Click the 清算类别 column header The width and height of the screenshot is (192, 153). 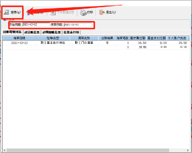pyautogui.click(x=84, y=38)
